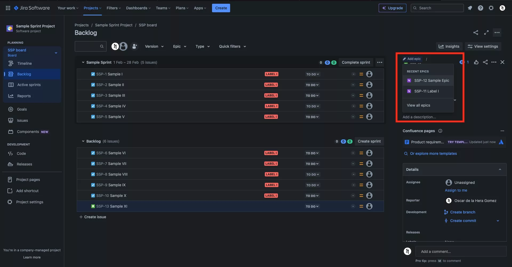This screenshot has width=512, height=267.
Task: Click Create sprint button
Action: click(369, 141)
